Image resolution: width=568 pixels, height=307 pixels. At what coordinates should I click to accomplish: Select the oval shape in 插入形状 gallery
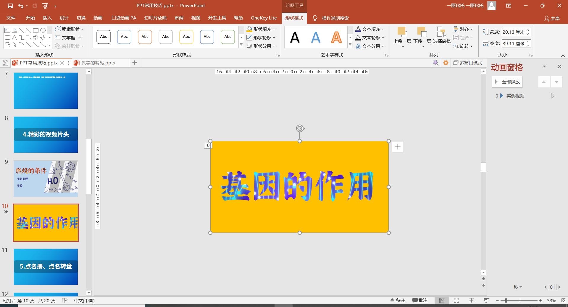coord(43,30)
